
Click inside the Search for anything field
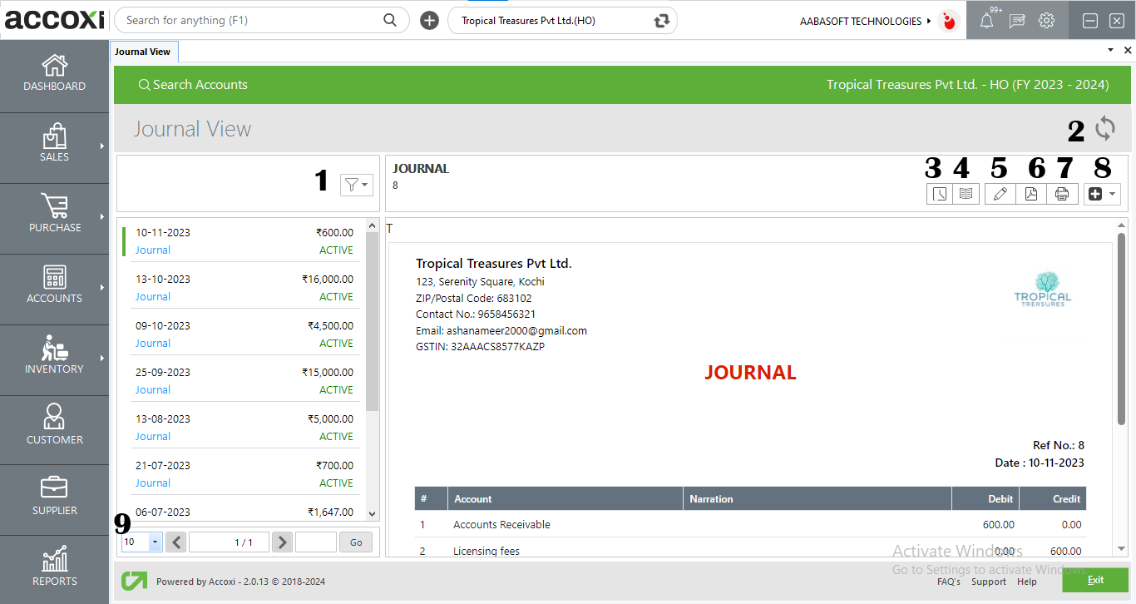[249, 19]
